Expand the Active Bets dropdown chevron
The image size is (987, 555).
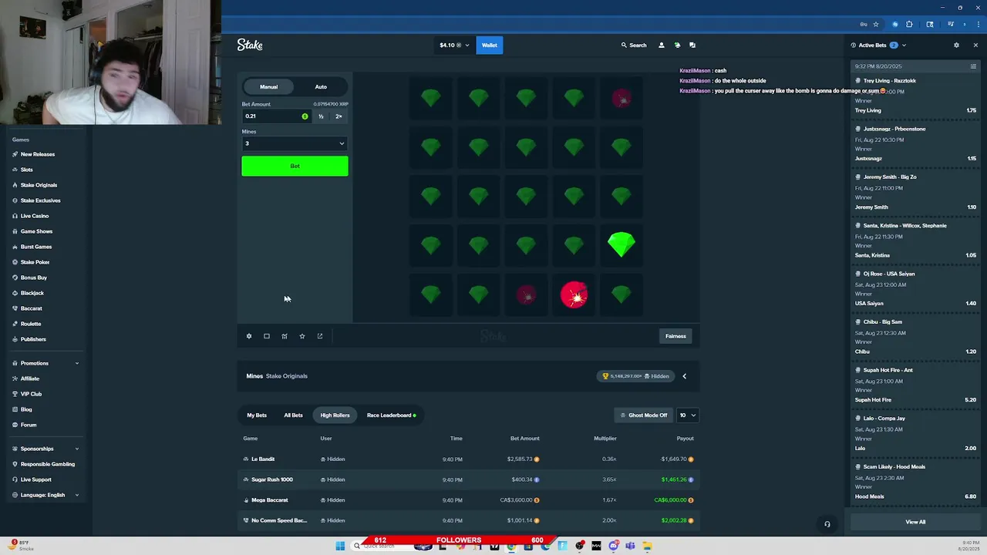(x=904, y=45)
